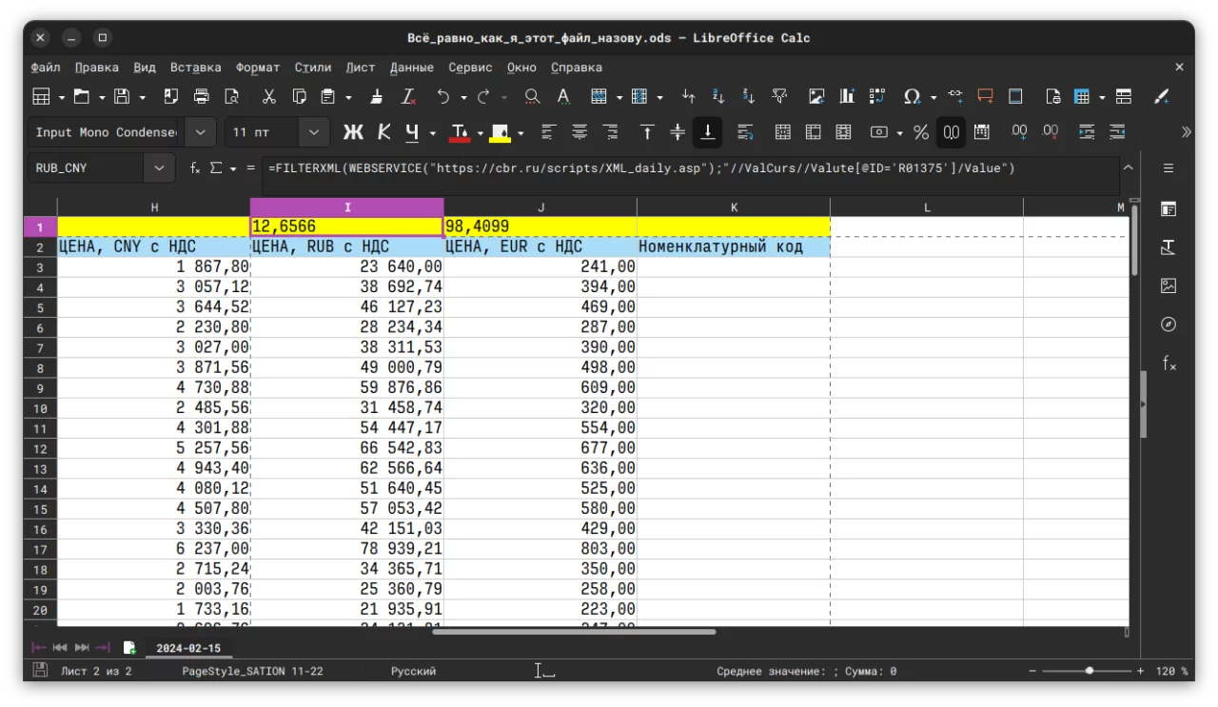The image size is (1218, 707).
Task: Click the Print icon
Action: coord(200,96)
